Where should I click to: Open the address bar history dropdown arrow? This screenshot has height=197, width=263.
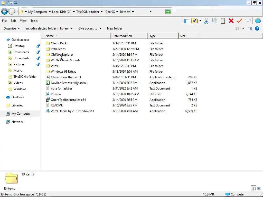click(x=151, y=12)
